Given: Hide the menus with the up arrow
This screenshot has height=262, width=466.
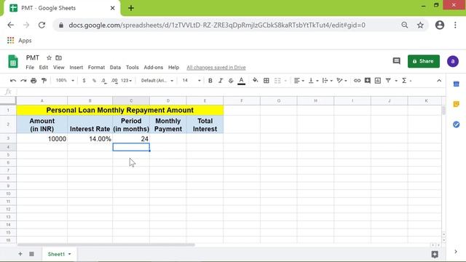Looking at the screenshot, I should pyautogui.click(x=439, y=81).
